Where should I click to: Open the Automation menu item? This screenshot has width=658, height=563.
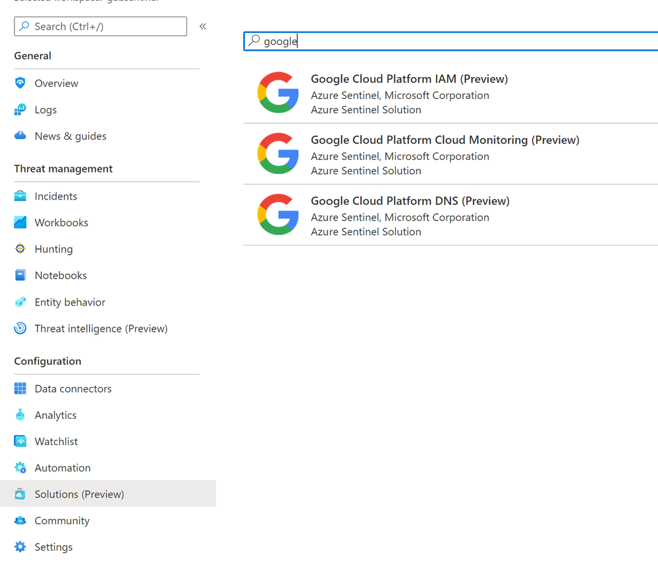[x=63, y=468]
